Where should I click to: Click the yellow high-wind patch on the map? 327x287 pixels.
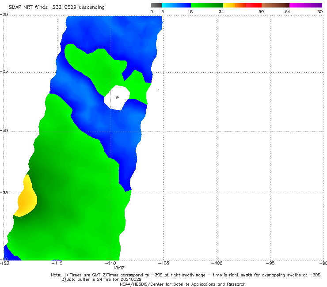pos(27,198)
